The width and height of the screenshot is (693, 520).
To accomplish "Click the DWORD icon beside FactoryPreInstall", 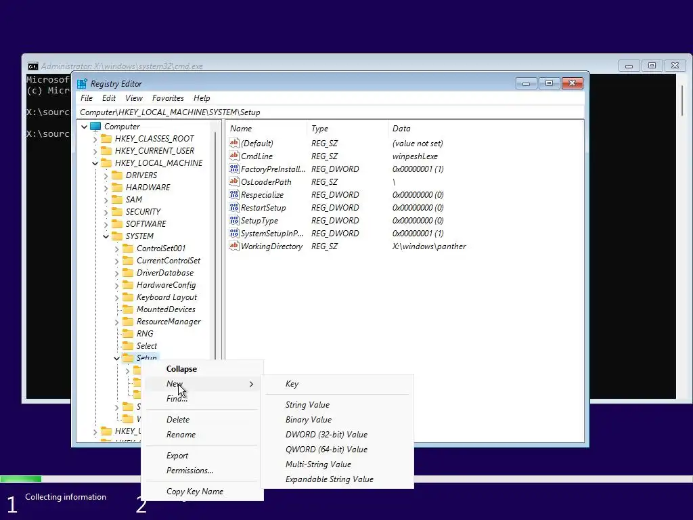I will 233,169.
